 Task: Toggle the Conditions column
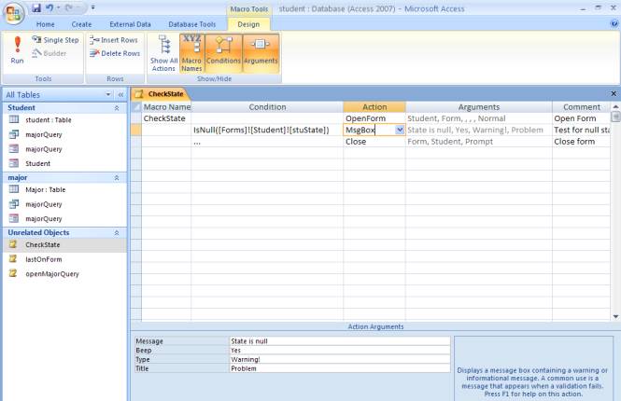(x=223, y=53)
